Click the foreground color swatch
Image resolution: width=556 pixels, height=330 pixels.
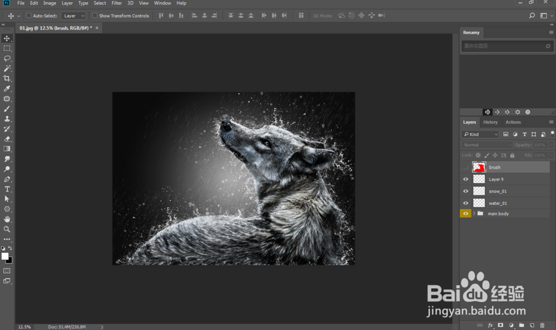[5, 256]
